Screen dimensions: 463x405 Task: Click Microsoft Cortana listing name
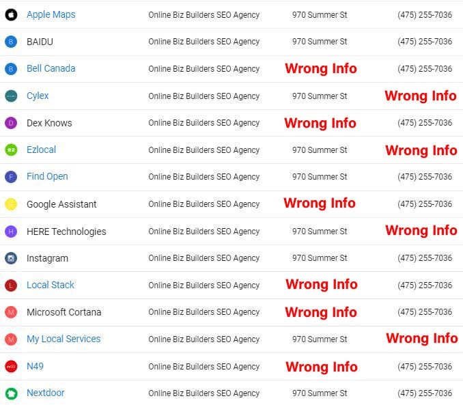pos(64,312)
